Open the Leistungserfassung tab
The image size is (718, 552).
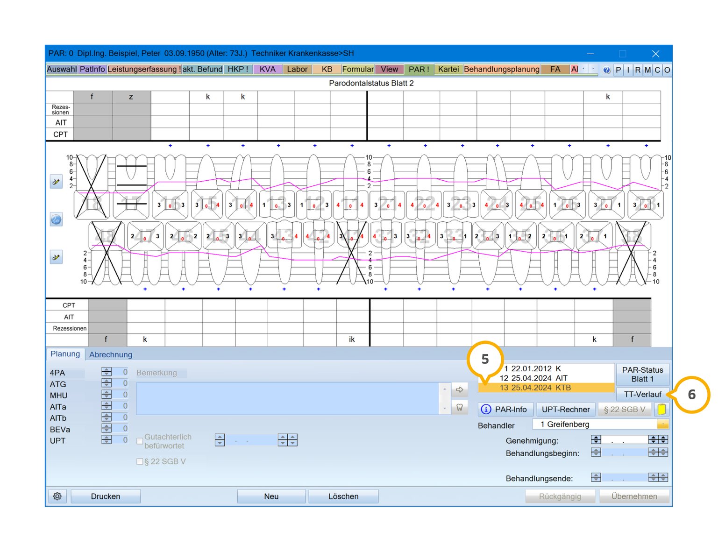(144, 69)
